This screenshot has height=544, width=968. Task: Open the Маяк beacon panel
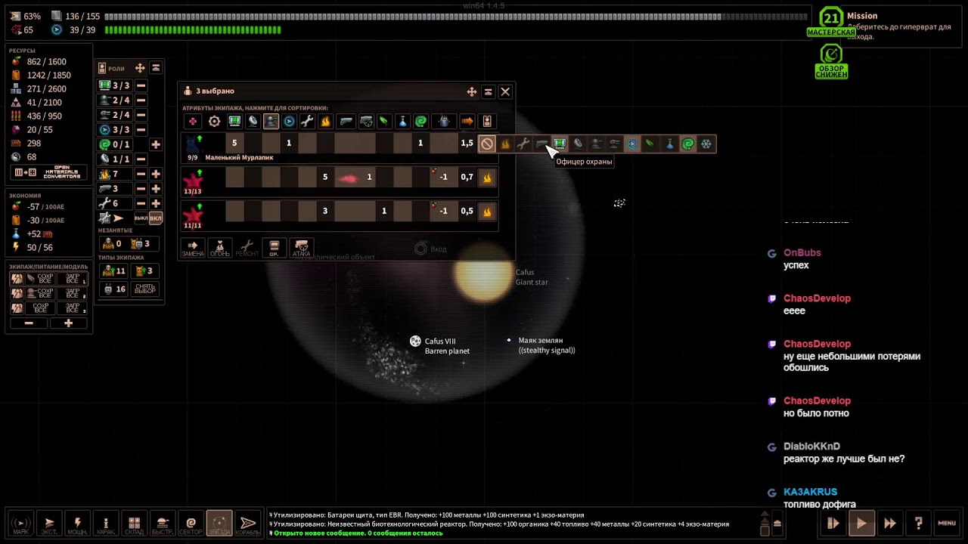tap(21, 524)
